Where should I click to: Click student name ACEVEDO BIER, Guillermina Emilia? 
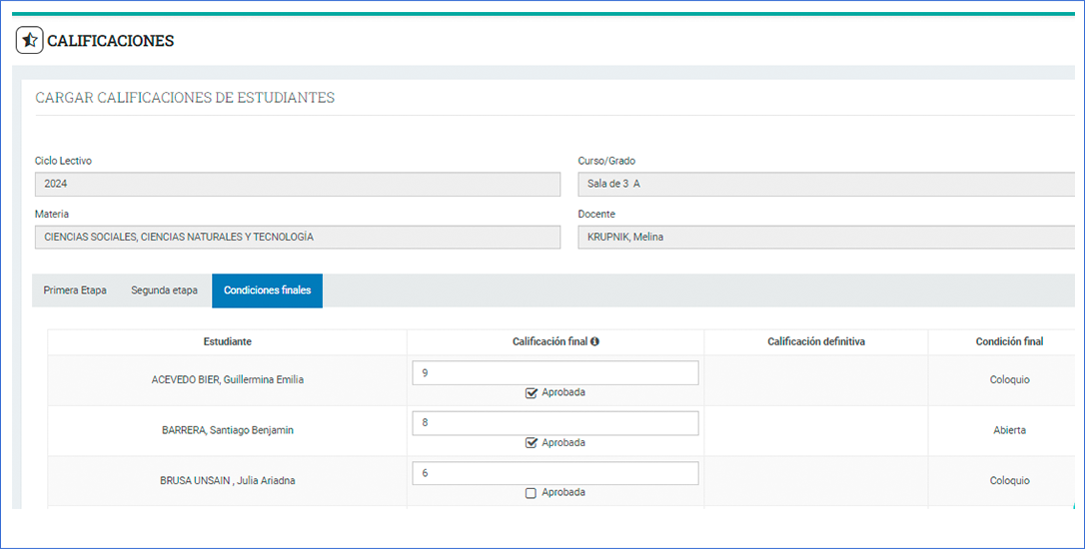227,379
